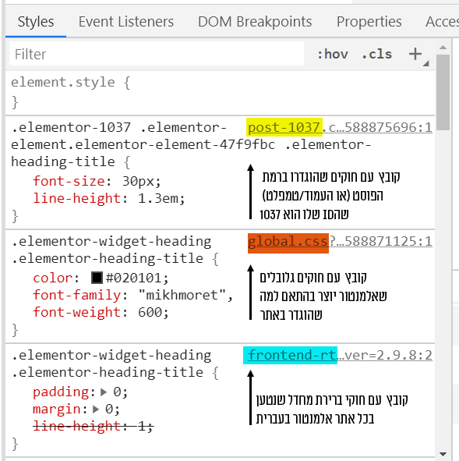The height and width of the screenshot is (461, 459).
Task: Click the line-height property in post-1037 rule
Action: click(76, 198)
